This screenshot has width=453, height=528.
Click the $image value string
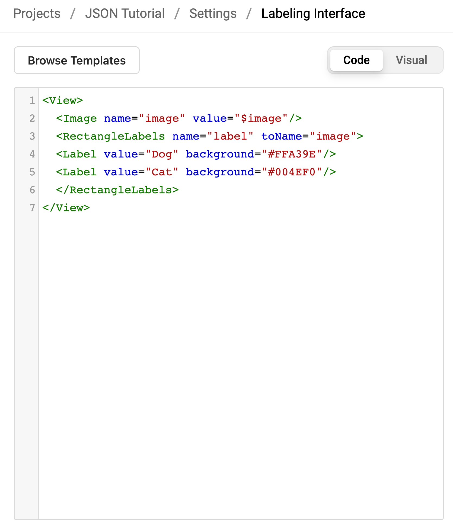pos(261,118)
